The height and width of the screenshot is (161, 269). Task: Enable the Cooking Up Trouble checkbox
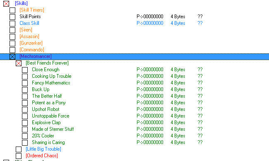(x=25, y=77)
